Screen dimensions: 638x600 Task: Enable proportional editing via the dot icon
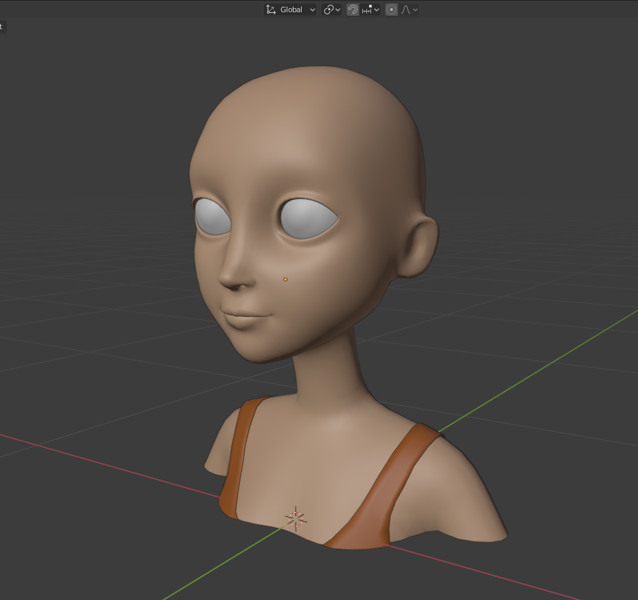click(390, 10)
